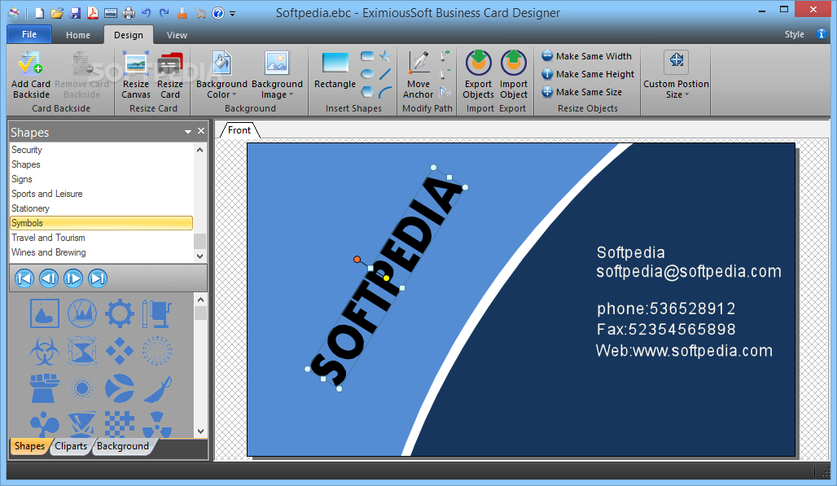Click Make Same Height
The image size is (837, 486).
pyautogui.click(x=588, y=74)
